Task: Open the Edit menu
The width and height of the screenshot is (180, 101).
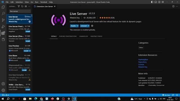Action: pyautogui.click(x=12, y=2)
